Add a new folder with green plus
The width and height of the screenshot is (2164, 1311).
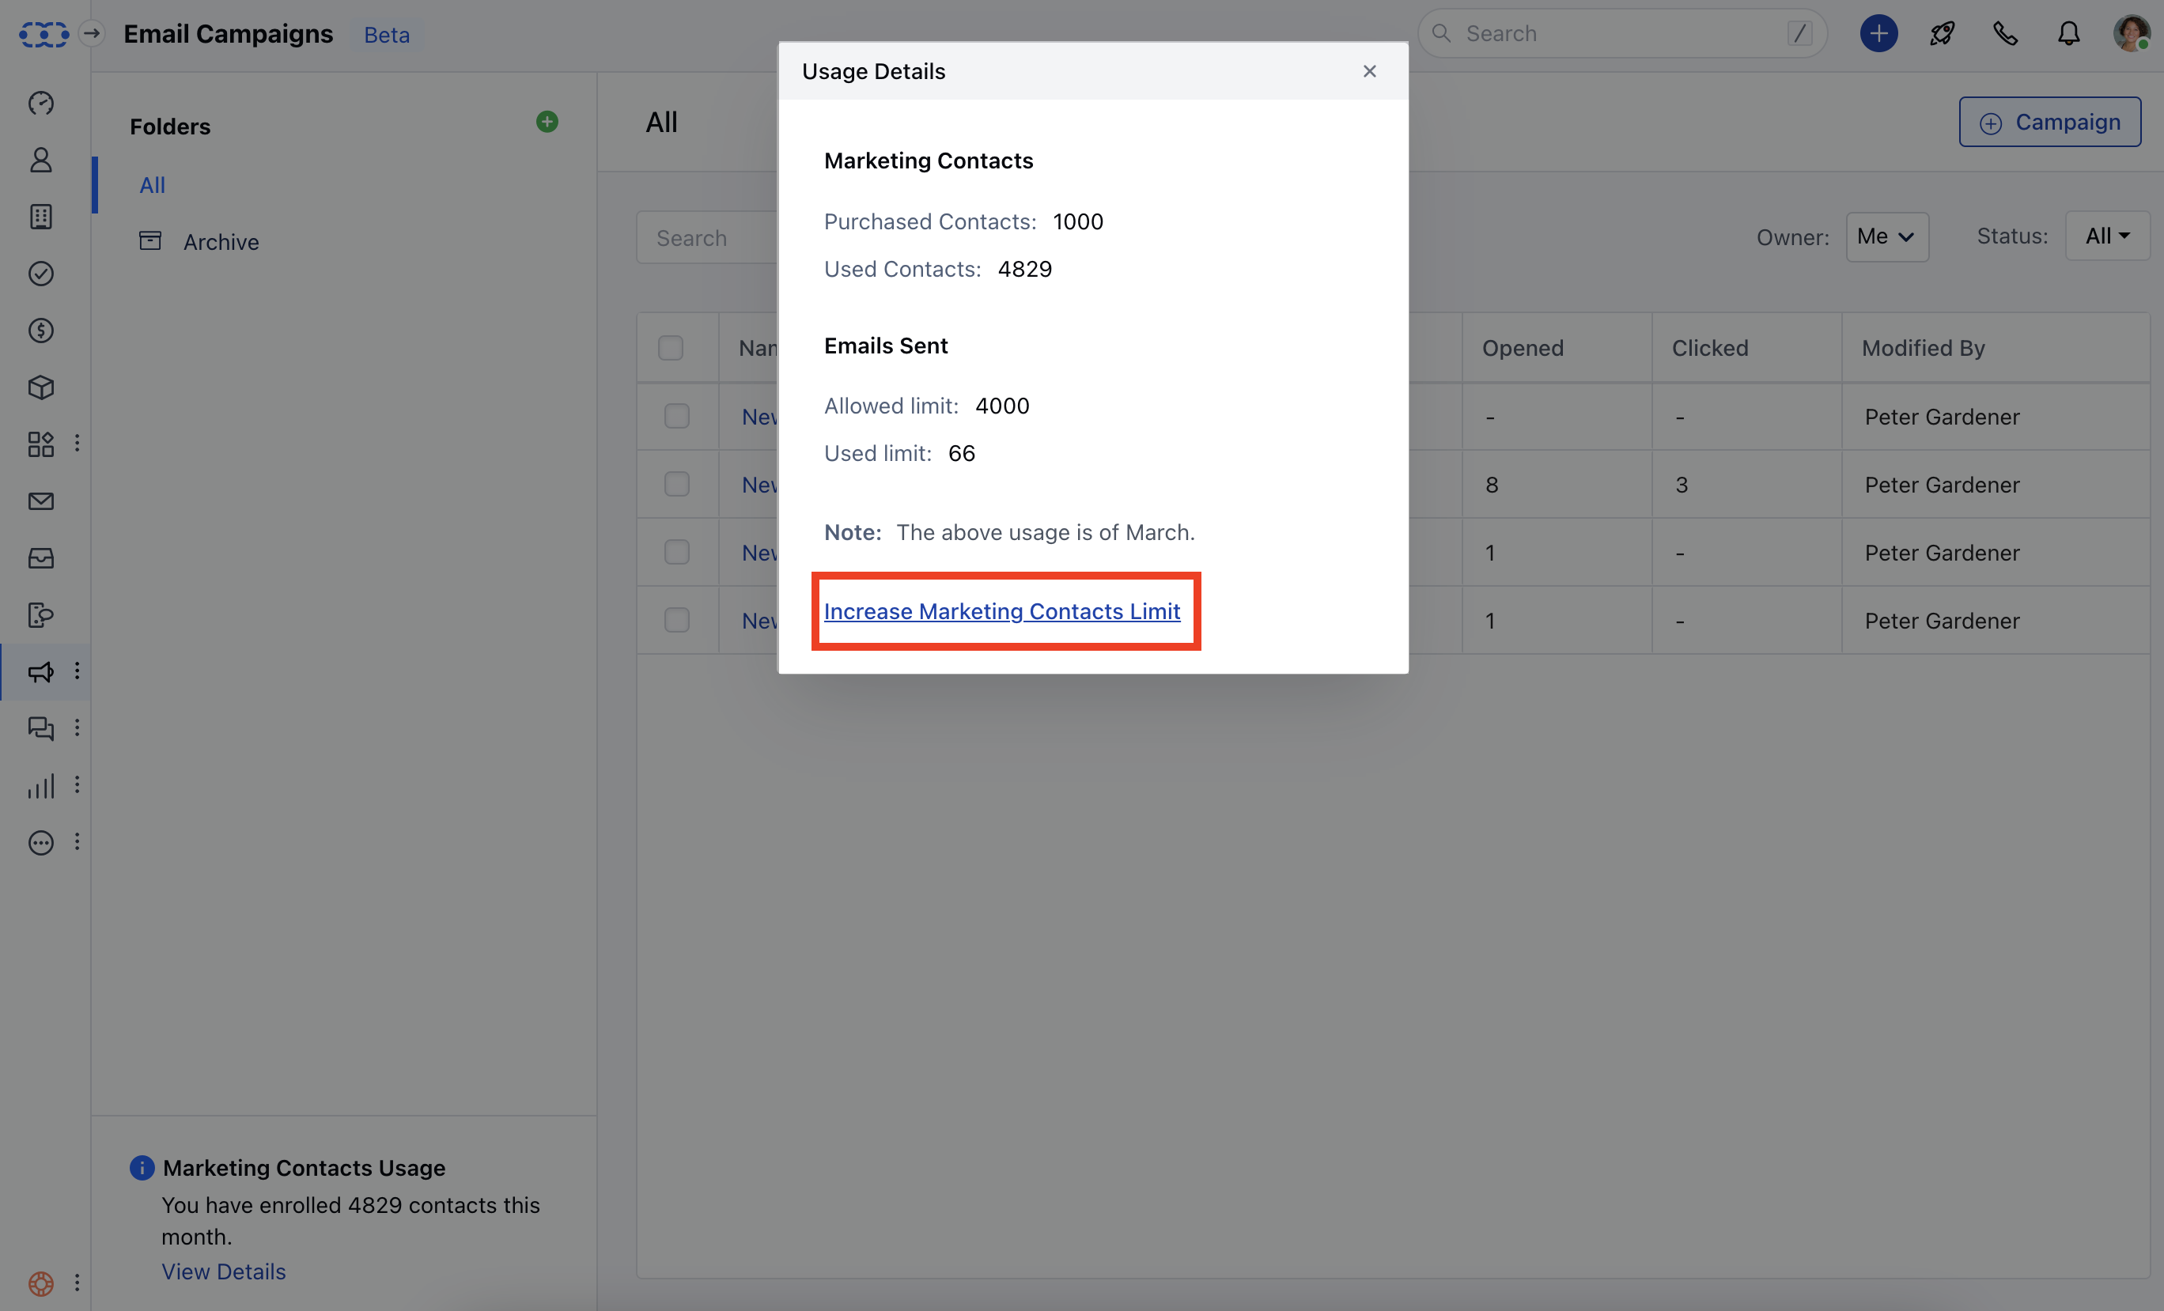pos(547,122)
